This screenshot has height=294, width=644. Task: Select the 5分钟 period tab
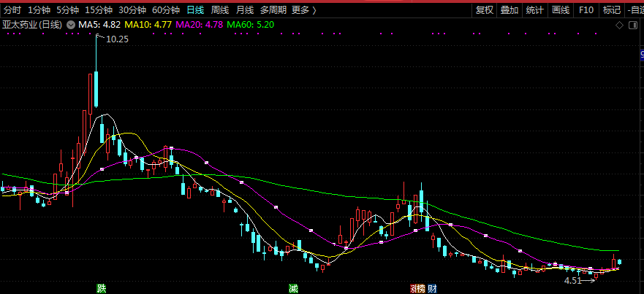point(68,10)
